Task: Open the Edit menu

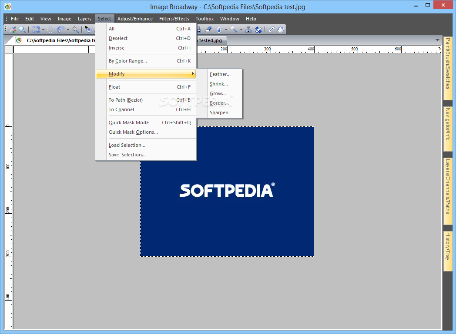Action: point(30,19)
